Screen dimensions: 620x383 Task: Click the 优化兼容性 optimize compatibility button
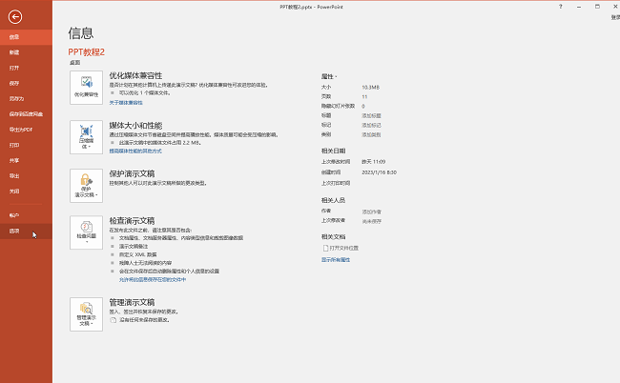86,88
